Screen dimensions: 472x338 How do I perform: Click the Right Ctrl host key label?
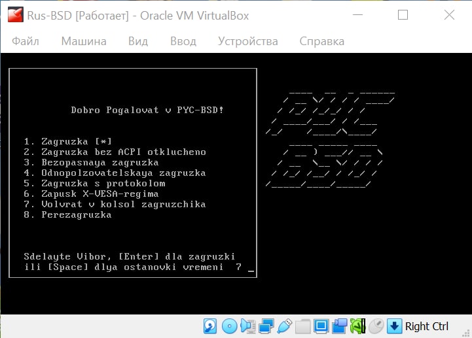(x=427, y=326)
